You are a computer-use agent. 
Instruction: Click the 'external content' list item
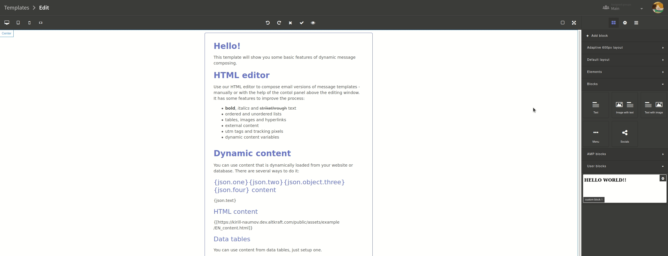pos(242,126)
